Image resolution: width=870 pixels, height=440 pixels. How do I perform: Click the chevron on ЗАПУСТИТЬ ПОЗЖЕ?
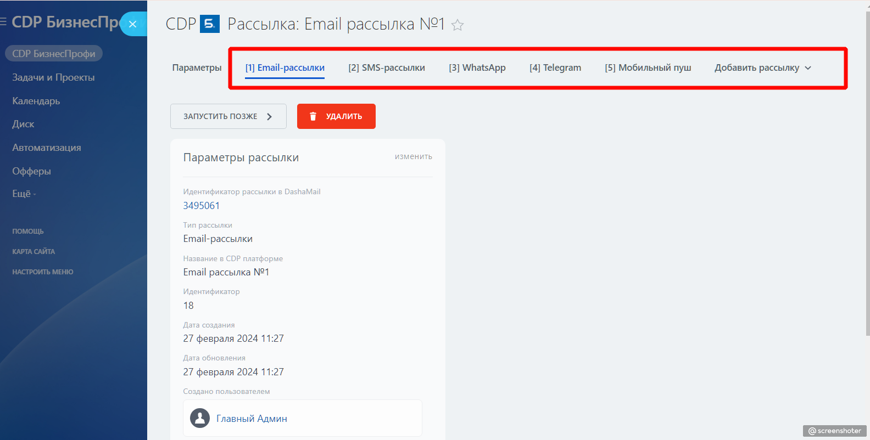click(269, 116)
